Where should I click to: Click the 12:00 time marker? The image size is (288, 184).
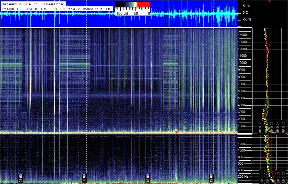211,178
